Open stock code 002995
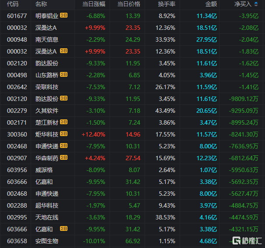This screenshot has width=265, height=248. click(x=17, y=218)
